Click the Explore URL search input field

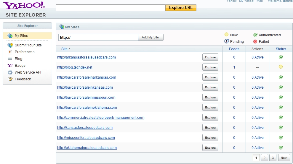coord(111,8)
